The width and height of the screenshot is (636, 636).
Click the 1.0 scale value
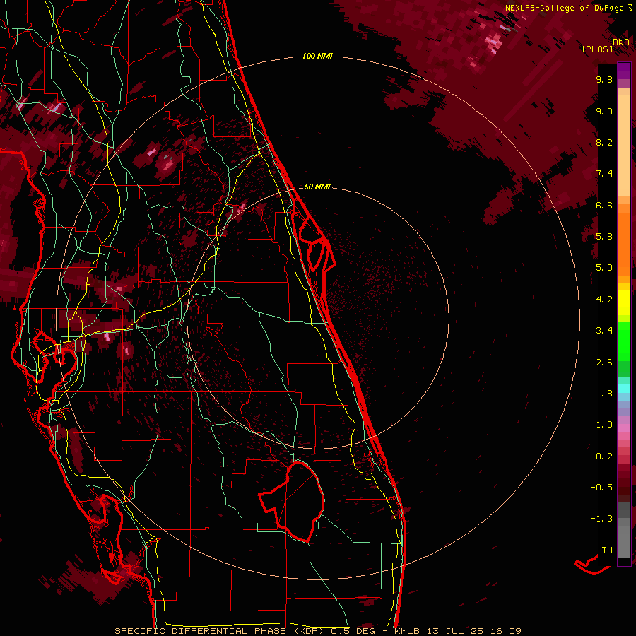coord(604,425)
